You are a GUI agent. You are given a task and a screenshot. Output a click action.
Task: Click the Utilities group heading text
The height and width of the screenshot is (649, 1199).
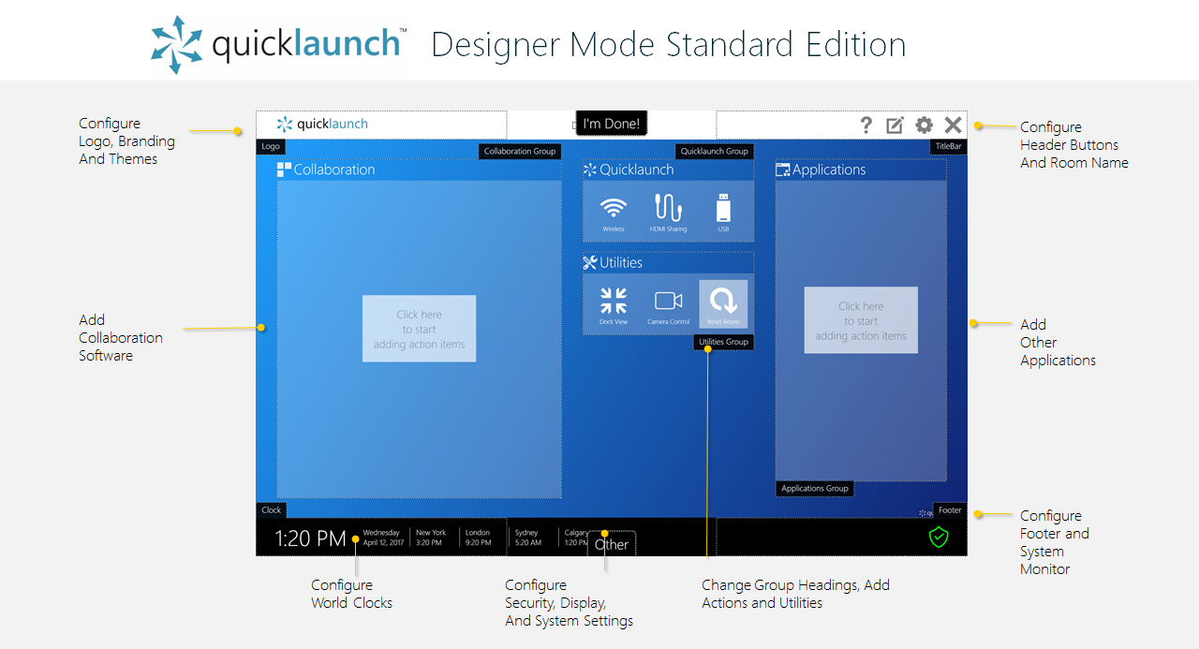[621, 262]
